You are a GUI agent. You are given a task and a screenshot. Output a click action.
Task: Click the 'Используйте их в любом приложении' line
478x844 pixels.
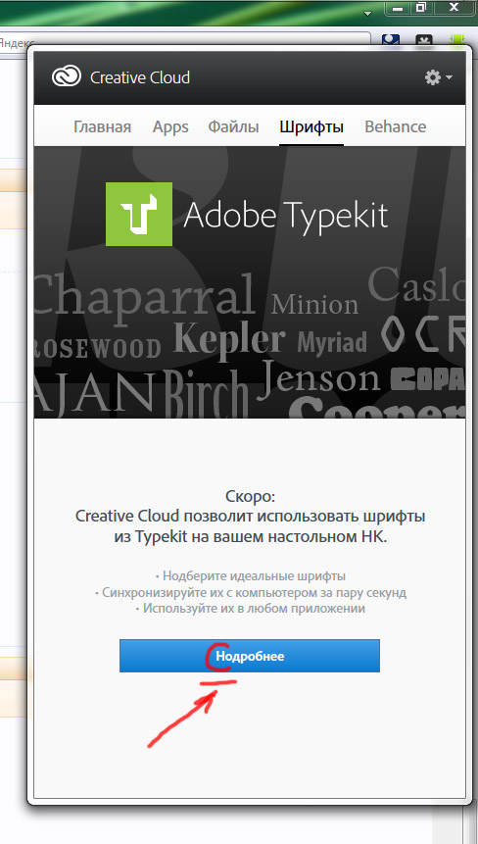(251, 609)
